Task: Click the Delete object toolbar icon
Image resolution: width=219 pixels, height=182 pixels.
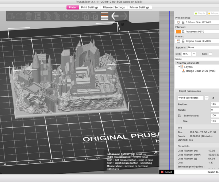Action: pos(20,16)
